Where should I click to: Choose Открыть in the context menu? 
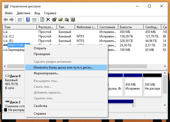(40, 48)
